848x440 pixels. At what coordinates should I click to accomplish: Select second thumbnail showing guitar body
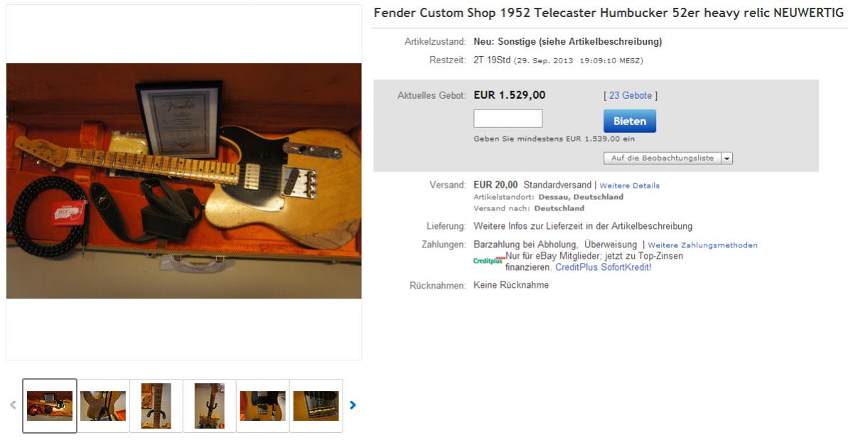coord(103,406)
